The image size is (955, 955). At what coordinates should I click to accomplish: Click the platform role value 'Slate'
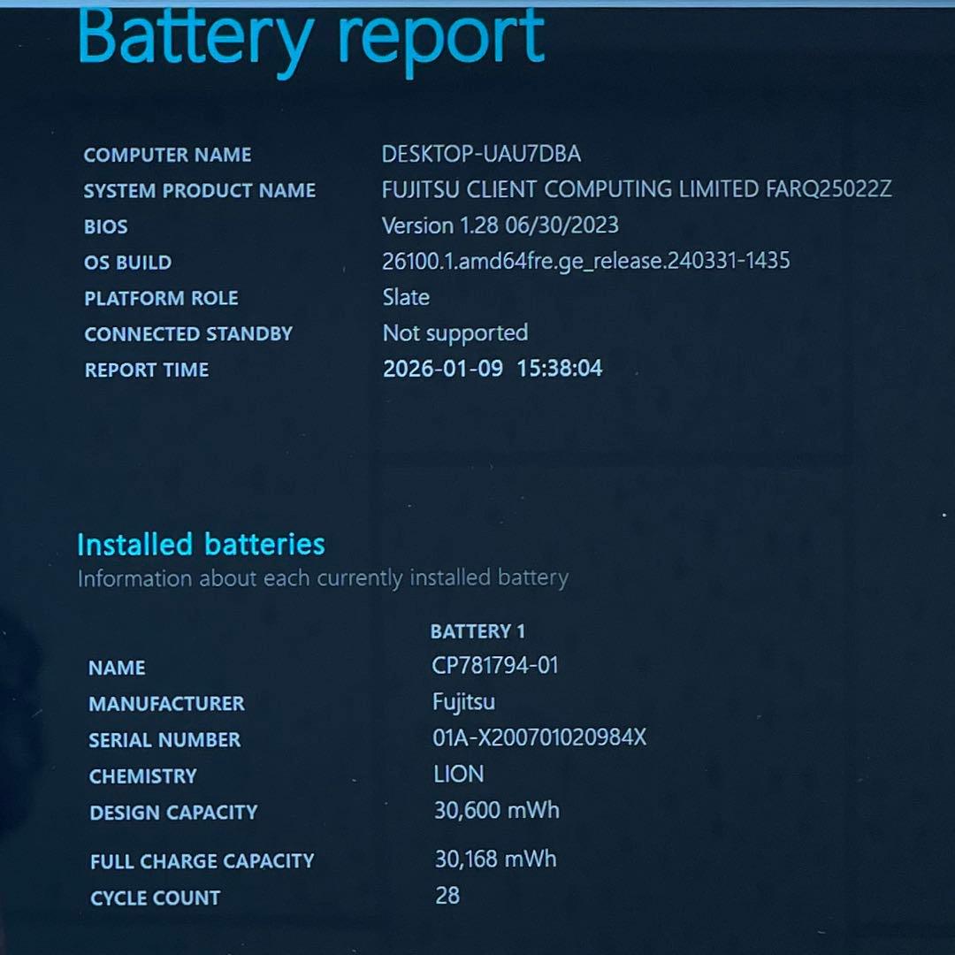406,297
